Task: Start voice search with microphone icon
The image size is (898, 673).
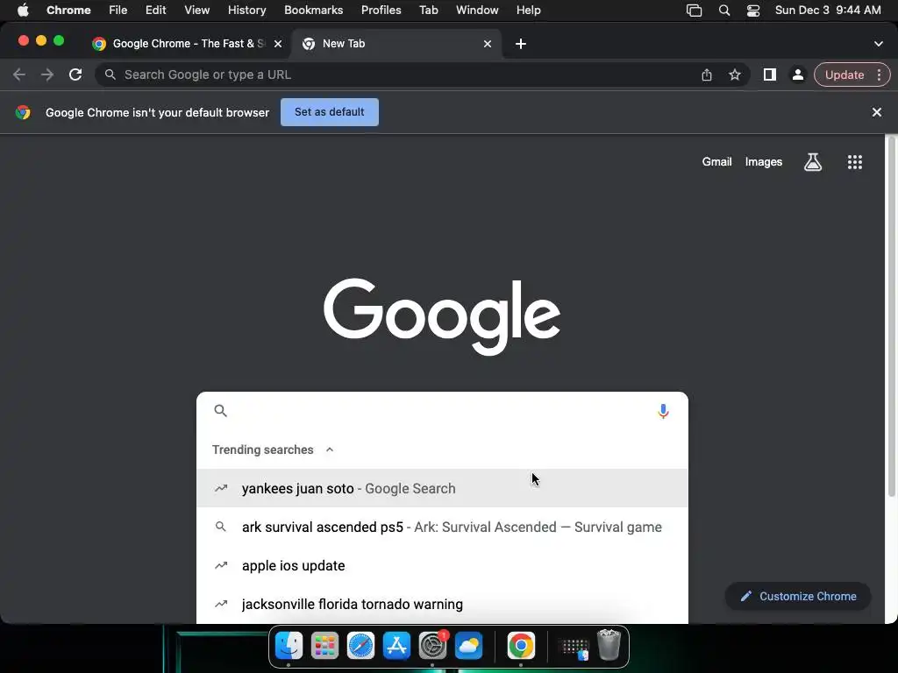Action: tap(663, 411)
